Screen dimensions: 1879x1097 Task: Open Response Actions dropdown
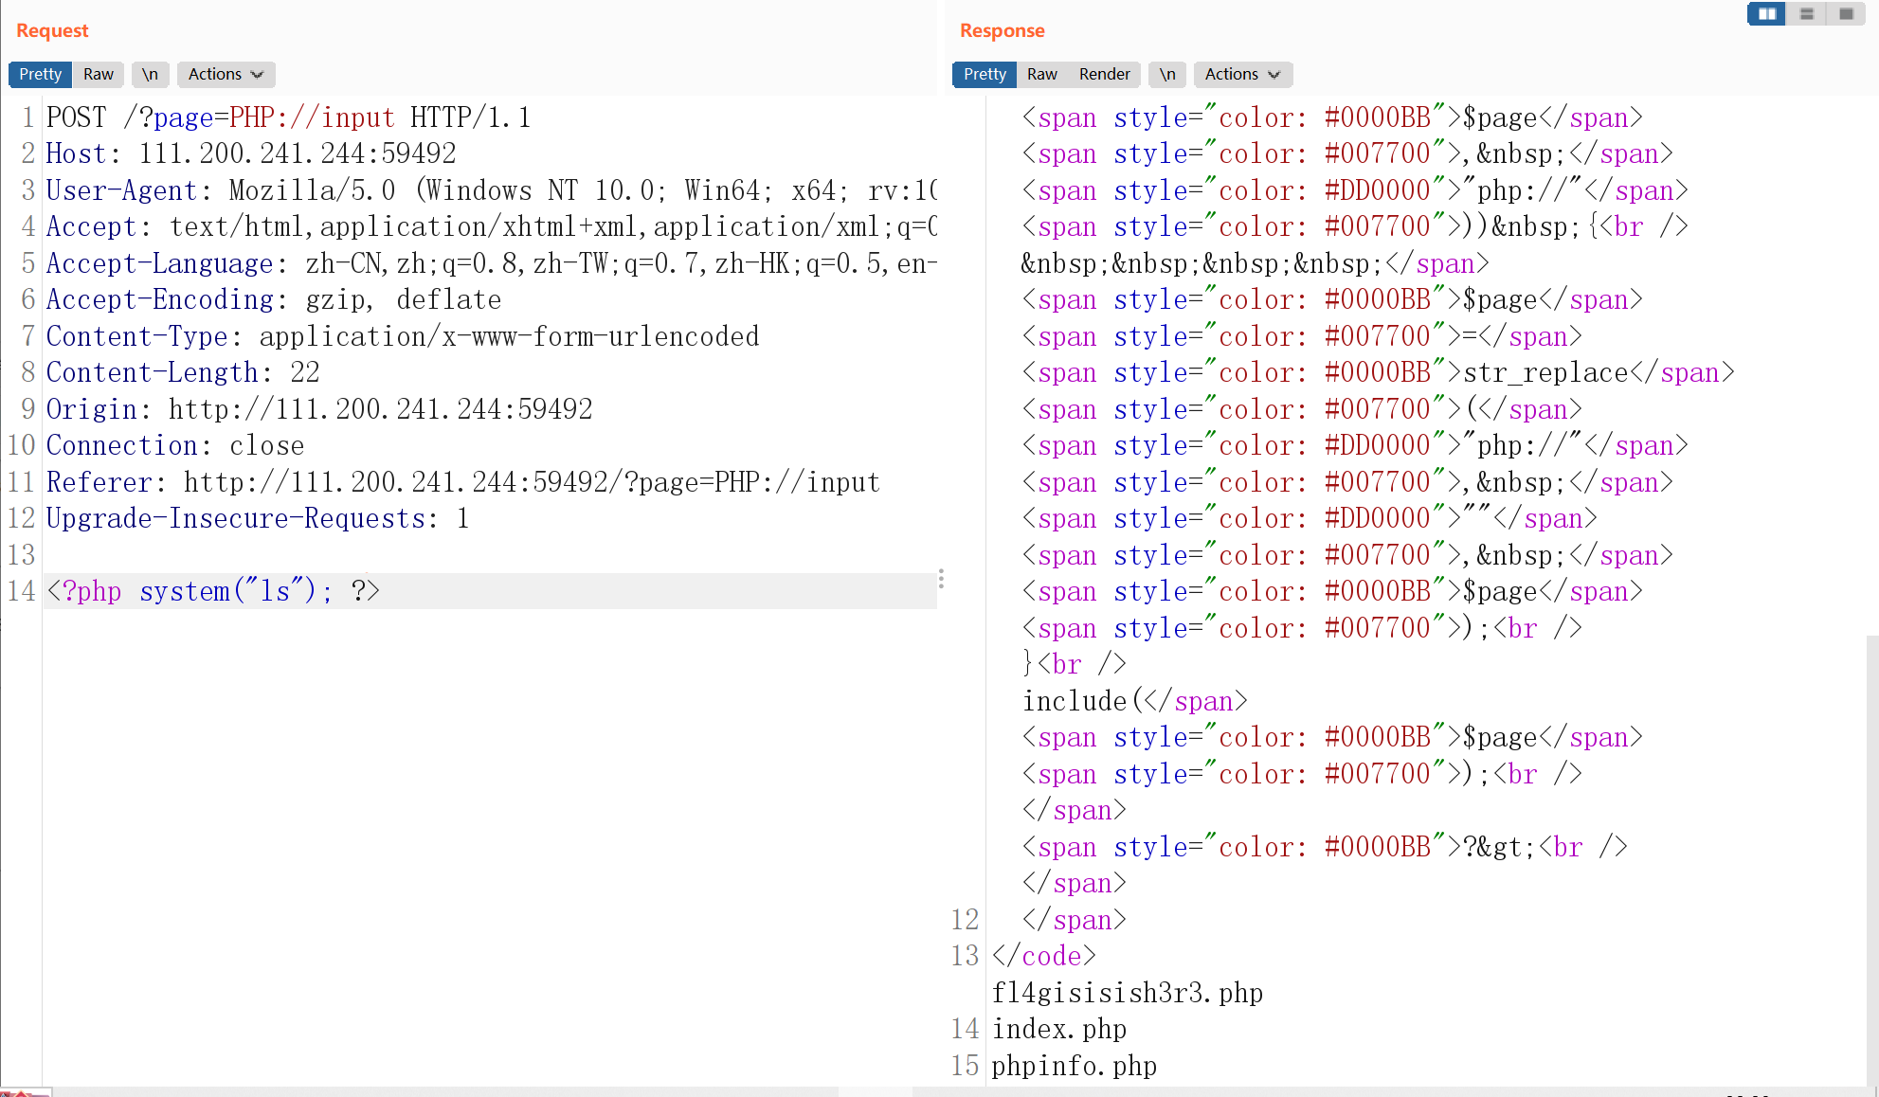pyautogui.click(x=1242, y=74)
